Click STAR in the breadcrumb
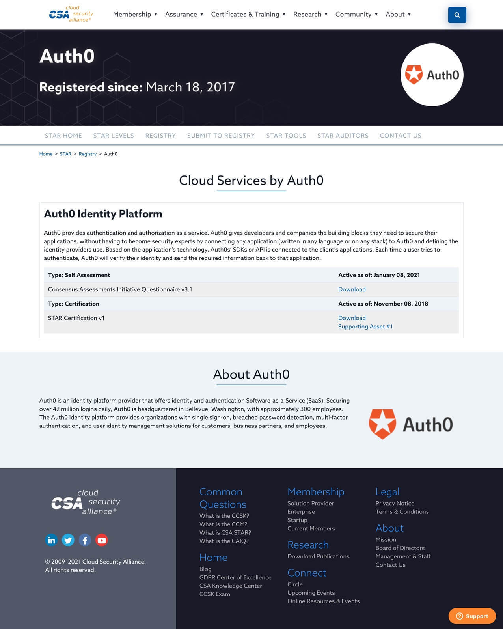The width and height of the screenshot is (503, 629). (x=65, y=154)
